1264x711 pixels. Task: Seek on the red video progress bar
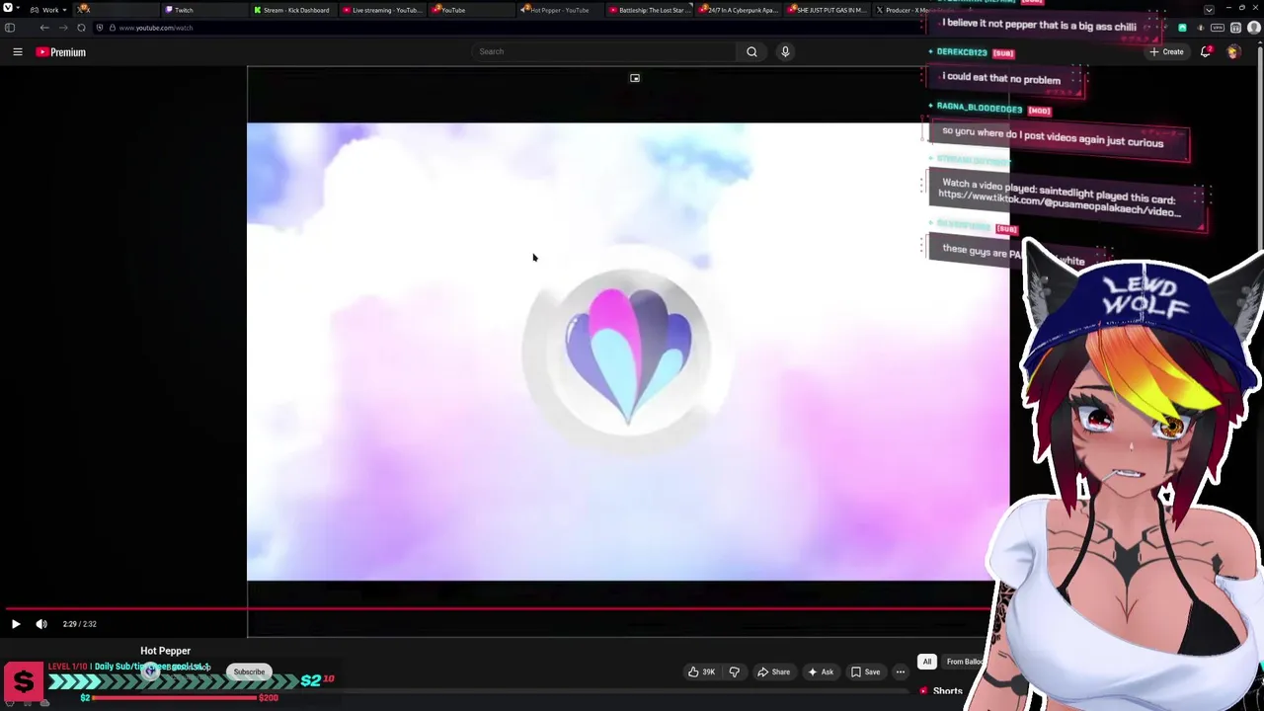497,609
